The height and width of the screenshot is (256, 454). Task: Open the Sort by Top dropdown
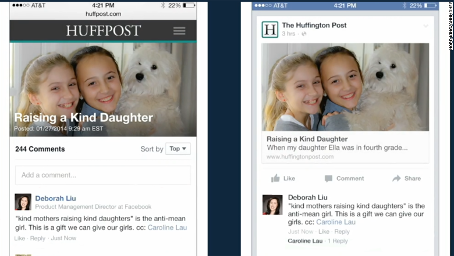pos(178,149)
